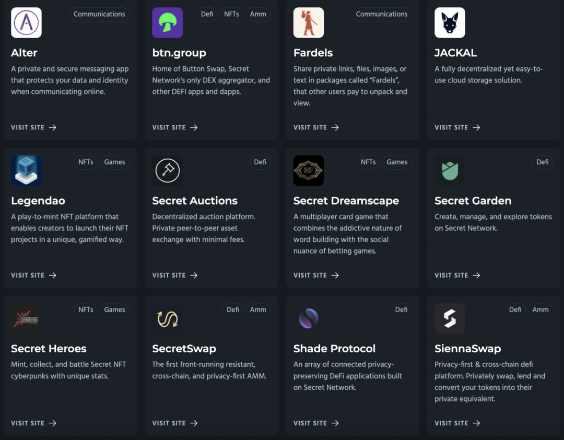The image size is (564, 440).
Task: Visit the Shade Protocol site
Action: click(x=316, y=423)
